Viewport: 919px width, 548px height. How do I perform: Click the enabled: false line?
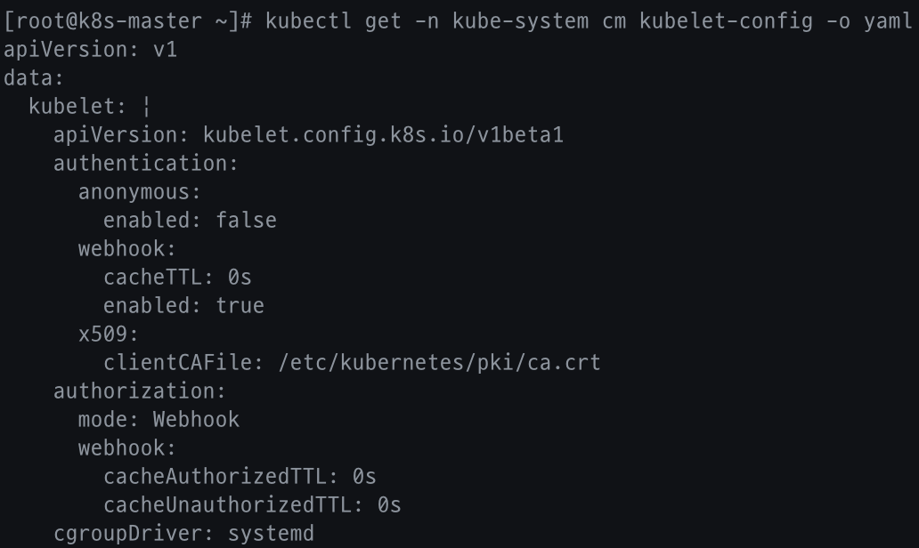click(x=190, y=221)
